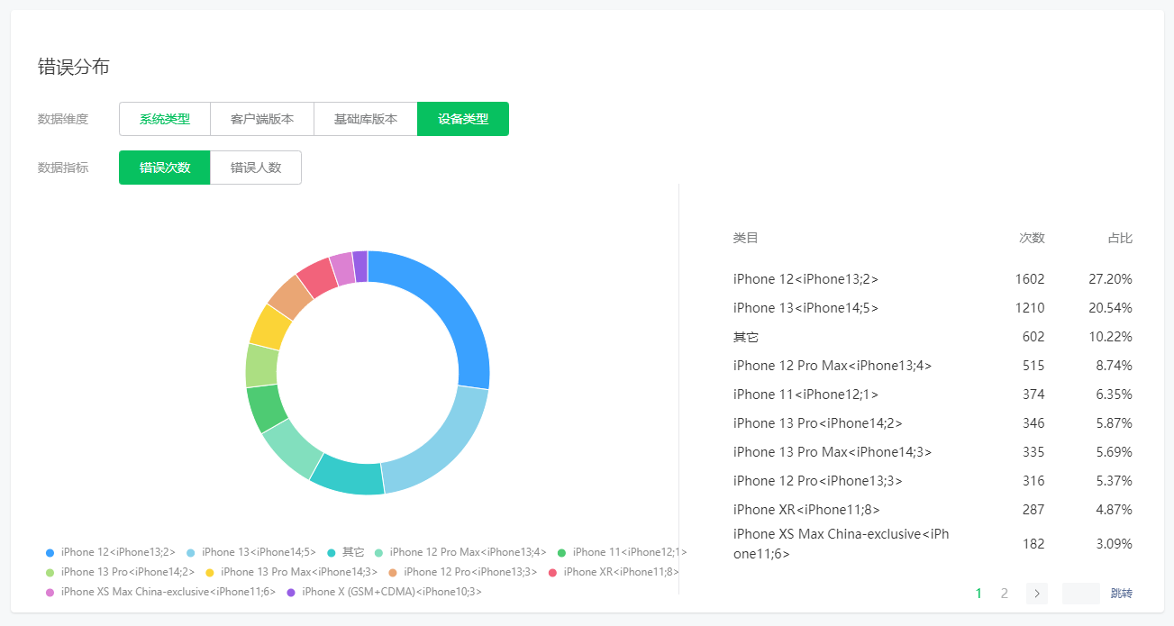Switch to 基础库版本 dimension

(x=366, y=119)
